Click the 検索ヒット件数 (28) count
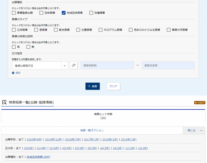The height and width of the screenshot is (163, 207). [103, 116]
